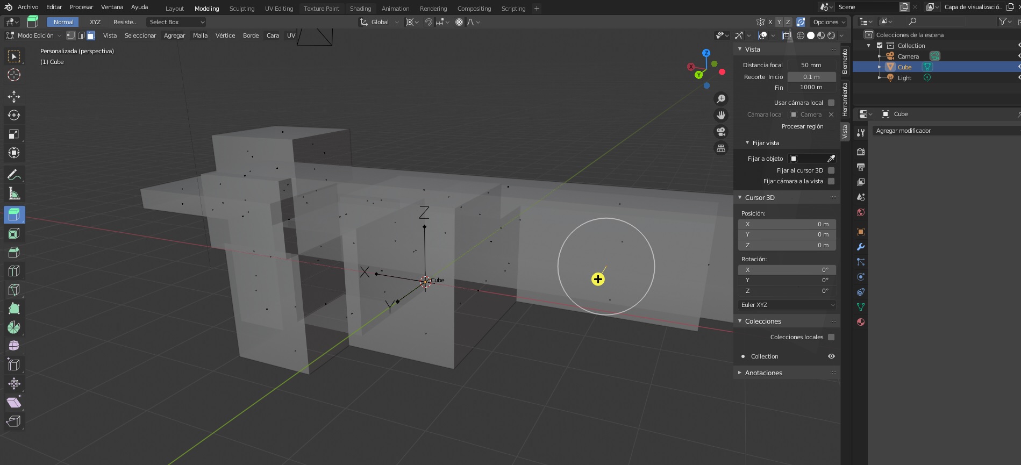The width and height of the screenshot is (1021, 465).
Task: Enable Vertex select mode
Action: click(70, 35)
